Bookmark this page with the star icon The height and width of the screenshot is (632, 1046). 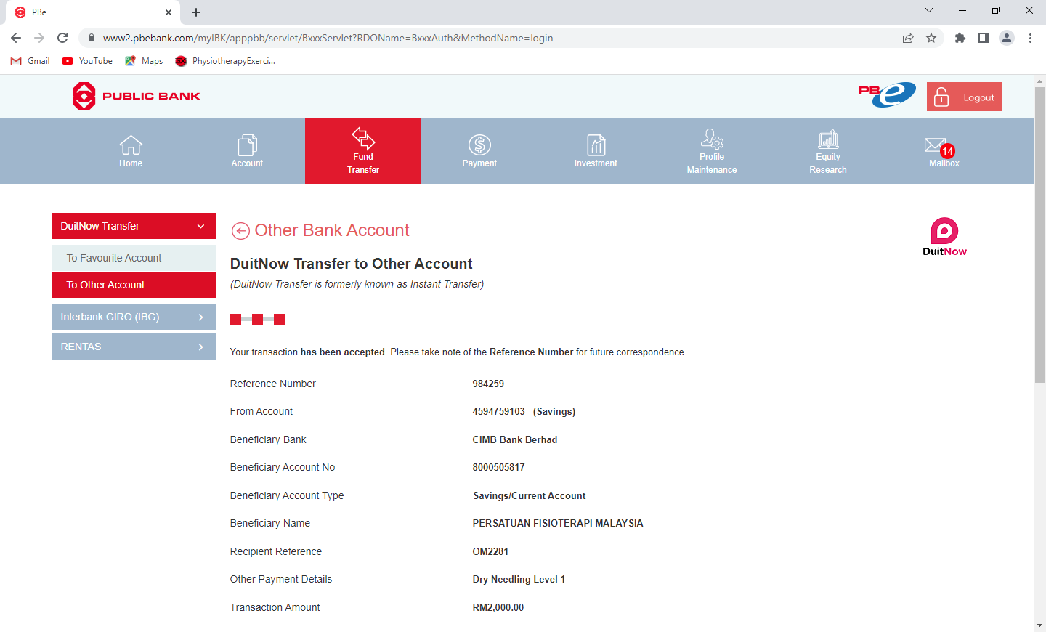pyautogui.click(x=931, y=38)
